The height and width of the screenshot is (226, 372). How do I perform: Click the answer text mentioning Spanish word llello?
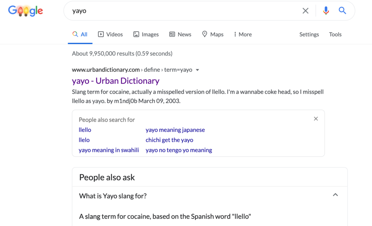point(165,216)
